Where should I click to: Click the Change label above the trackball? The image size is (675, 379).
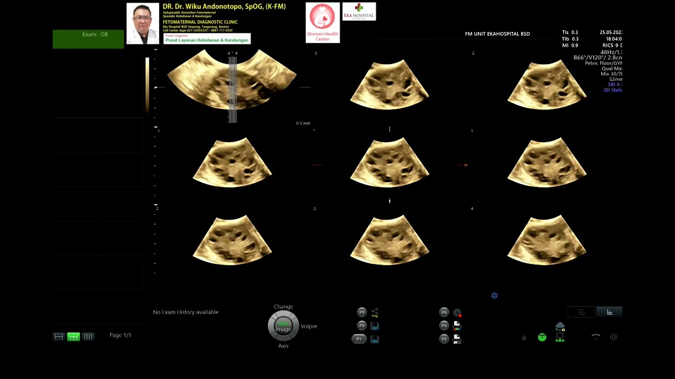pyautogui.click(x=283, y=306)
